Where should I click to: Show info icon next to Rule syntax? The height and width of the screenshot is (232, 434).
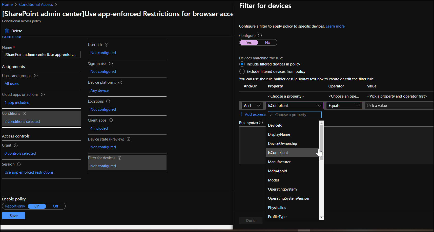[261, 123]
